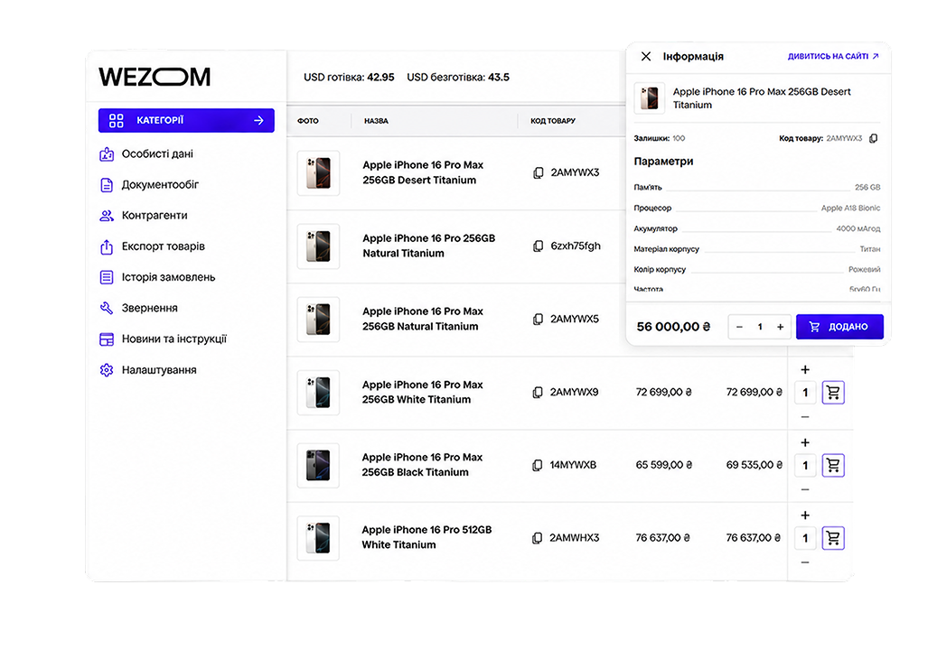Image resolution: width=937 pixels, height=650 pixels.
Task: Follow the Дивитись на сайті link
Action: coord(833,56)
